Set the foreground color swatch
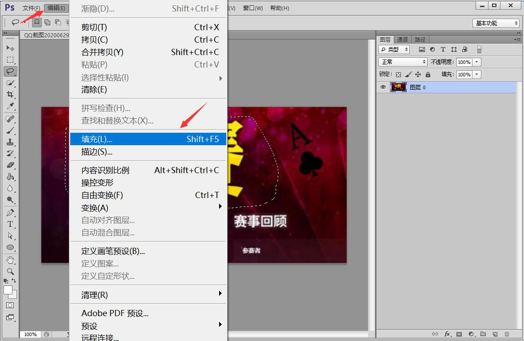Screen dimensions: 524x341 tap(8, 290)
